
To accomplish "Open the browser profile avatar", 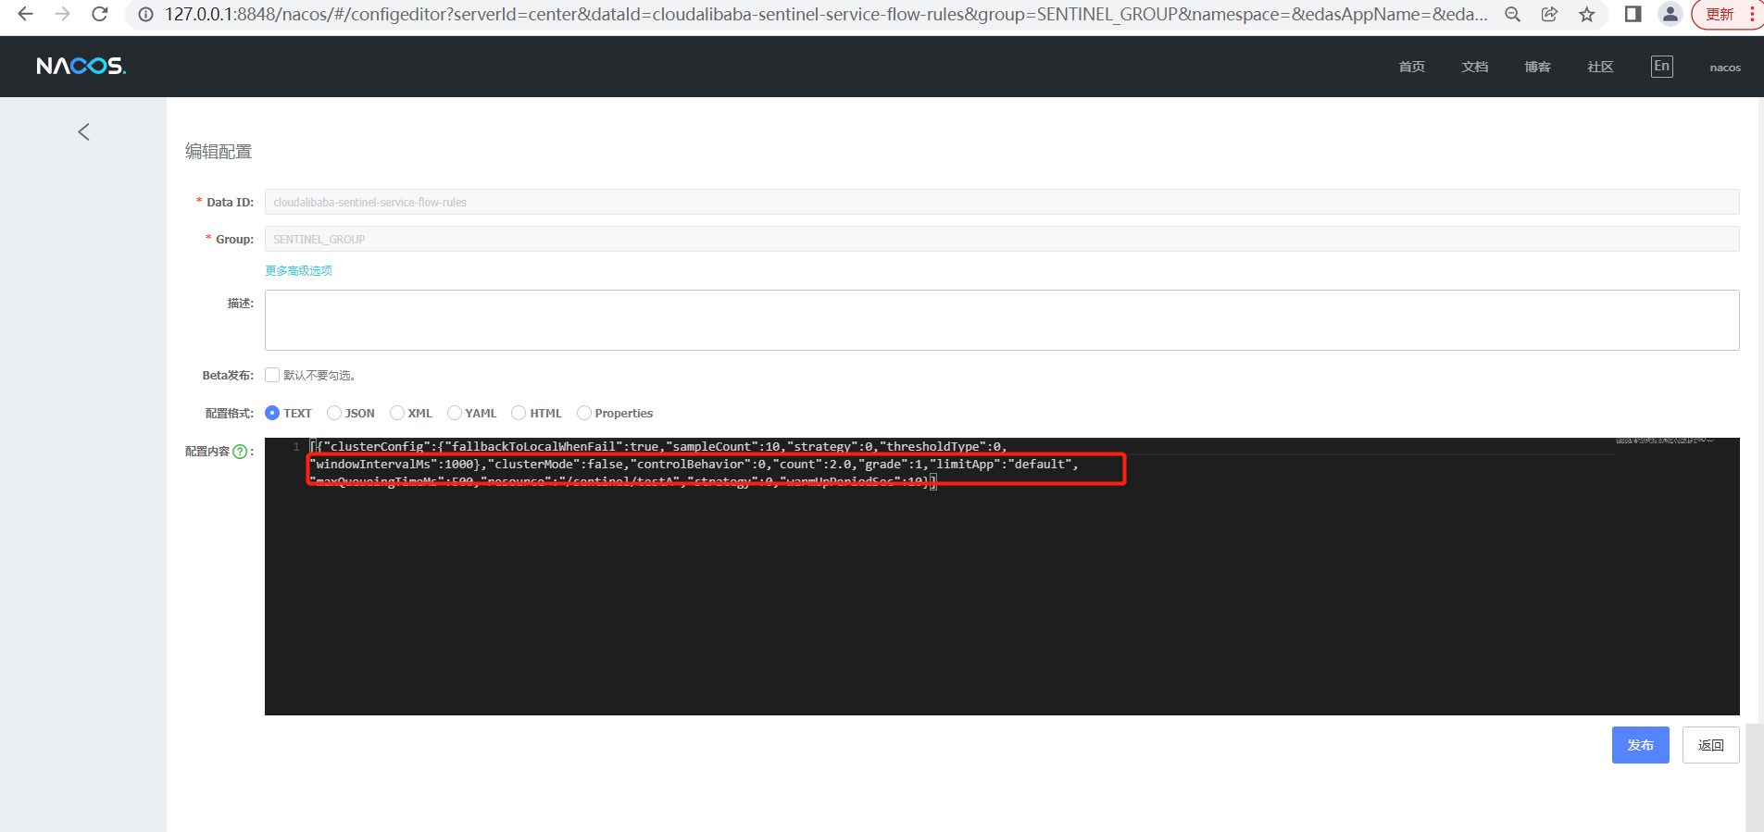I will pyautogui.click(x=1670, y=14).
